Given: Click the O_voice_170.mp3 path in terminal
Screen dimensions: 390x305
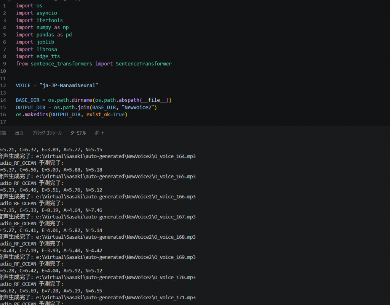Looking at the screenshot, I should 116,278.
